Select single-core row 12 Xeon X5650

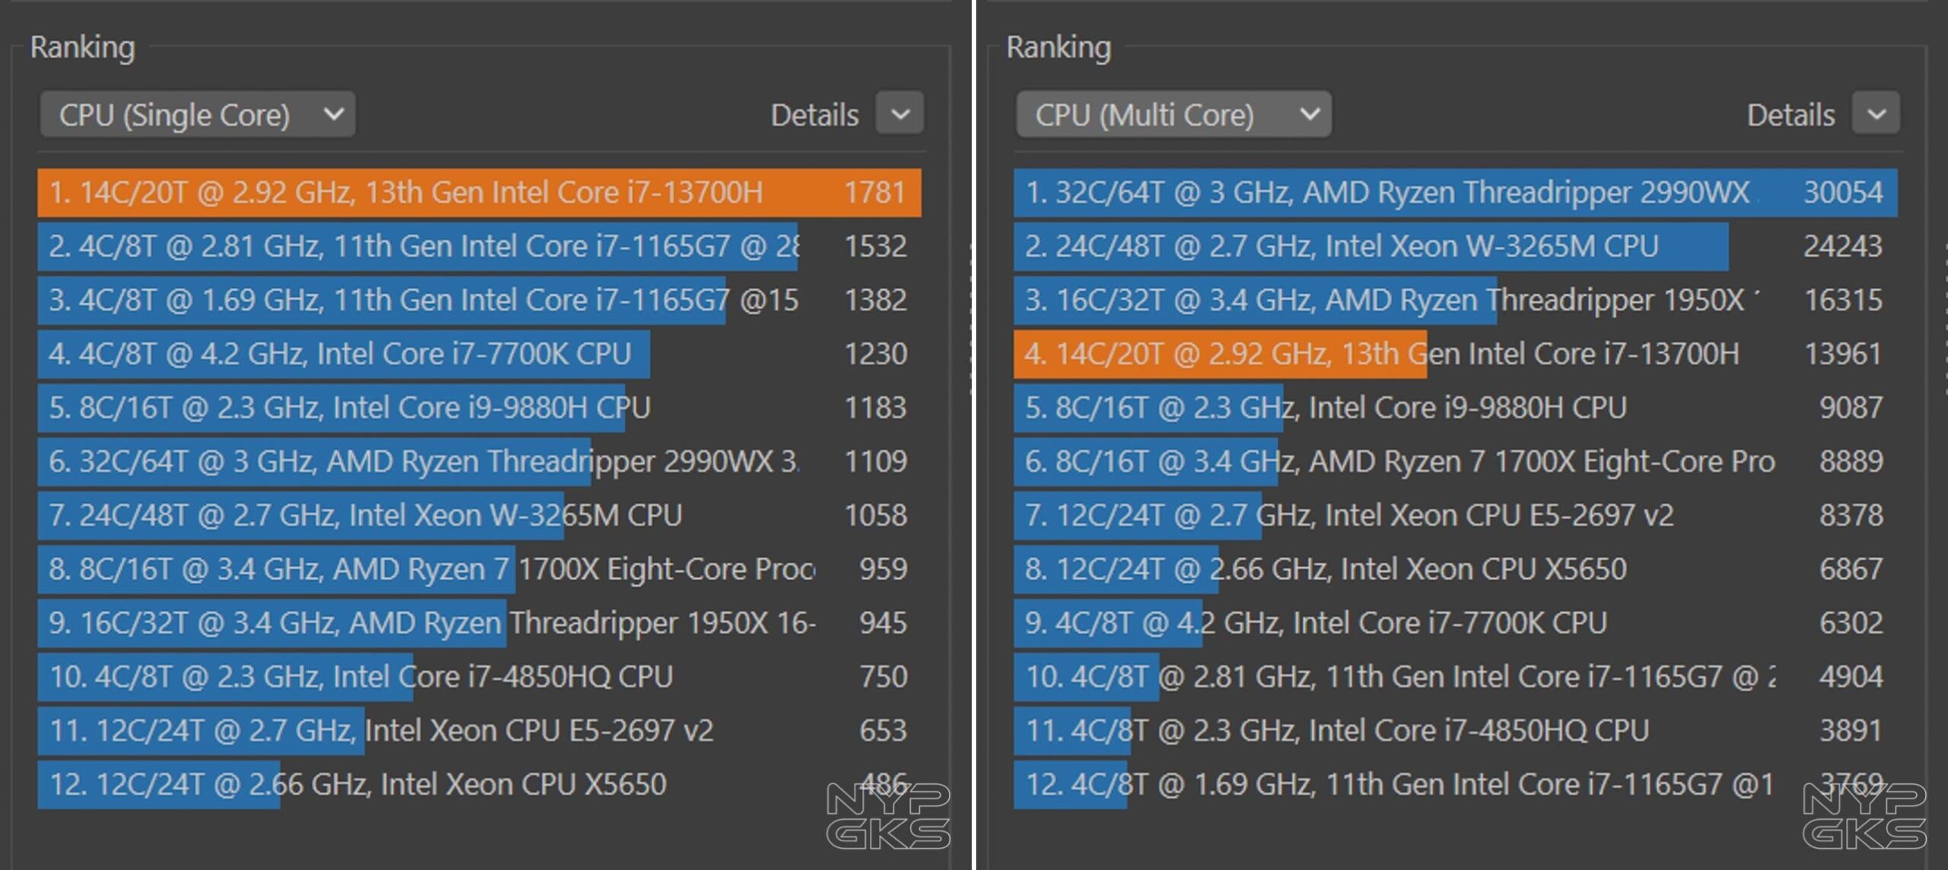(479, 785)
